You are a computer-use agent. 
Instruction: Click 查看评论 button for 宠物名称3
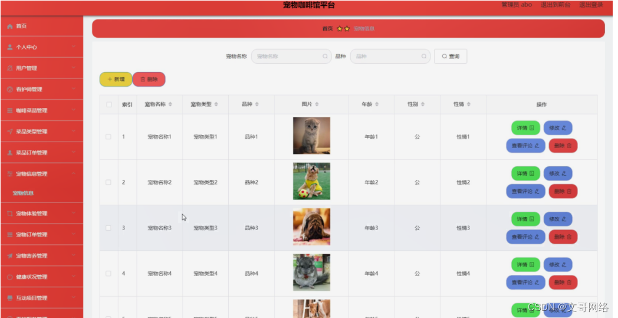pyautogui.click(x=526, y=237)
